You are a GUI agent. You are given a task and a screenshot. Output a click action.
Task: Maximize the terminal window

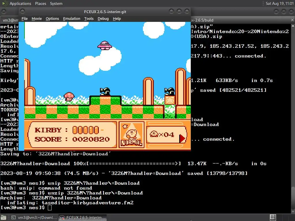[x=284, y=12]
